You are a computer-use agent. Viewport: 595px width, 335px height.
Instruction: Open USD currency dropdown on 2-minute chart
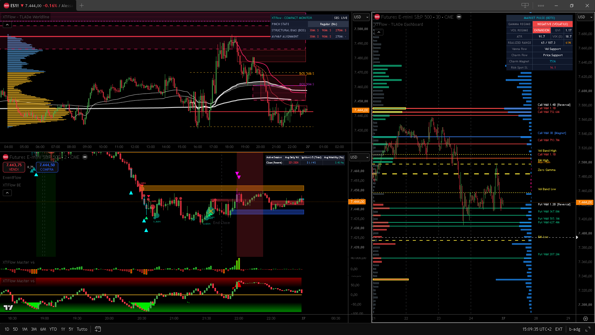[x=359, y=157]
